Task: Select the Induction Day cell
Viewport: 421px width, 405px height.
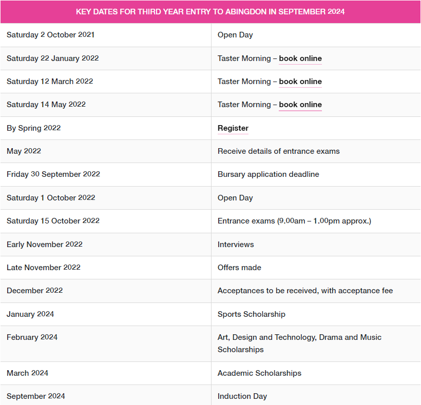Action: (316, 395)
